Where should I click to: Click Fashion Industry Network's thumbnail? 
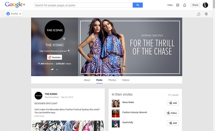click(x=116, y=113)
